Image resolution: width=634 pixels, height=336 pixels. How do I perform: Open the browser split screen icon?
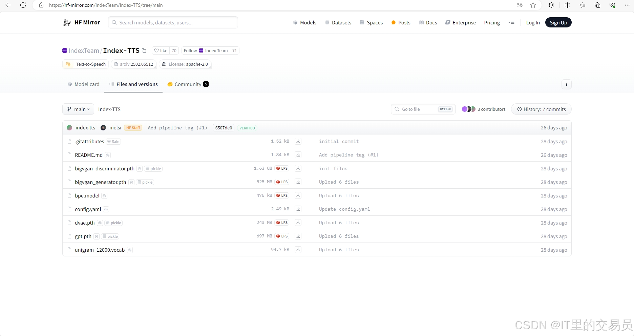(x=567, y=5)
